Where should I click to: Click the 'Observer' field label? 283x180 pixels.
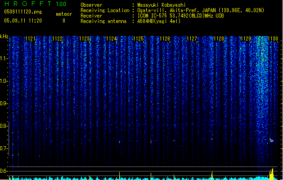(x=91, y=5)
